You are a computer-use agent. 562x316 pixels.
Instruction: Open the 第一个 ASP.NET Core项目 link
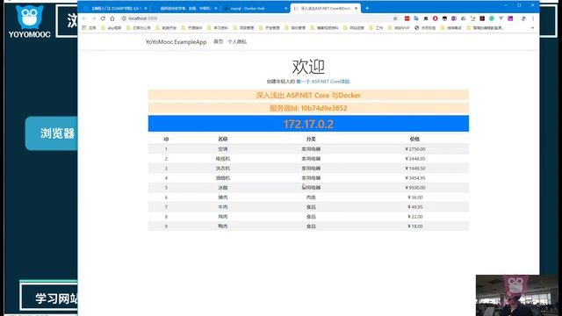[323, 82]
